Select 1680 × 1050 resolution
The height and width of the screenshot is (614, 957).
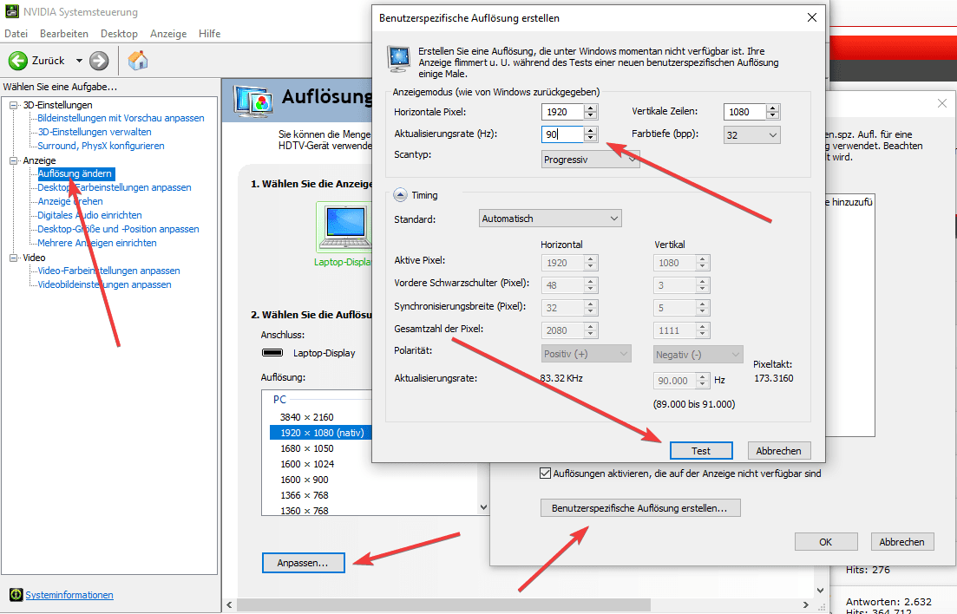307,448
